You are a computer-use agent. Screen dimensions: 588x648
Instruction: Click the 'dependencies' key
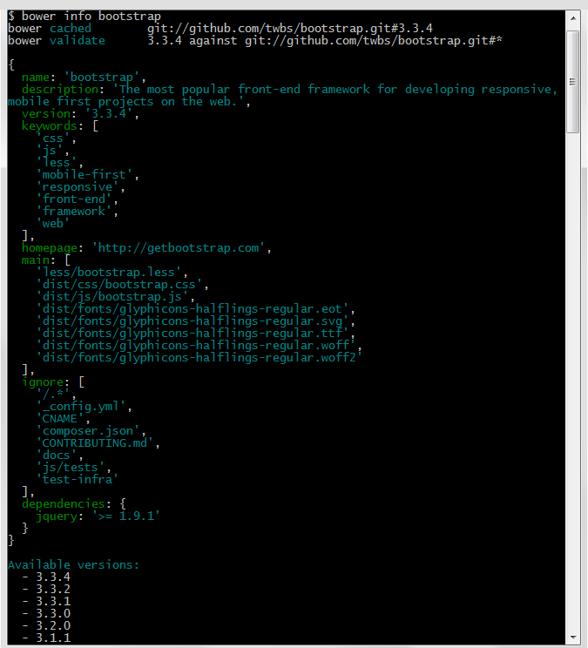pyautogui.click(x=64, y=503)
